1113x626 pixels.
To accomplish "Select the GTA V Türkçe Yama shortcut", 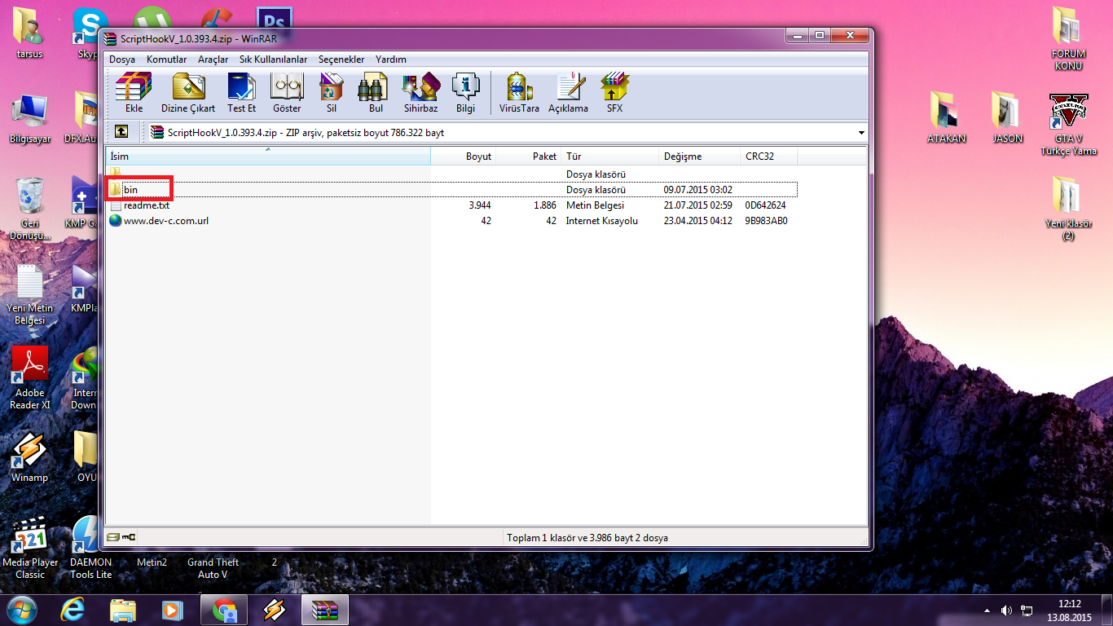I will [1068, 125].
